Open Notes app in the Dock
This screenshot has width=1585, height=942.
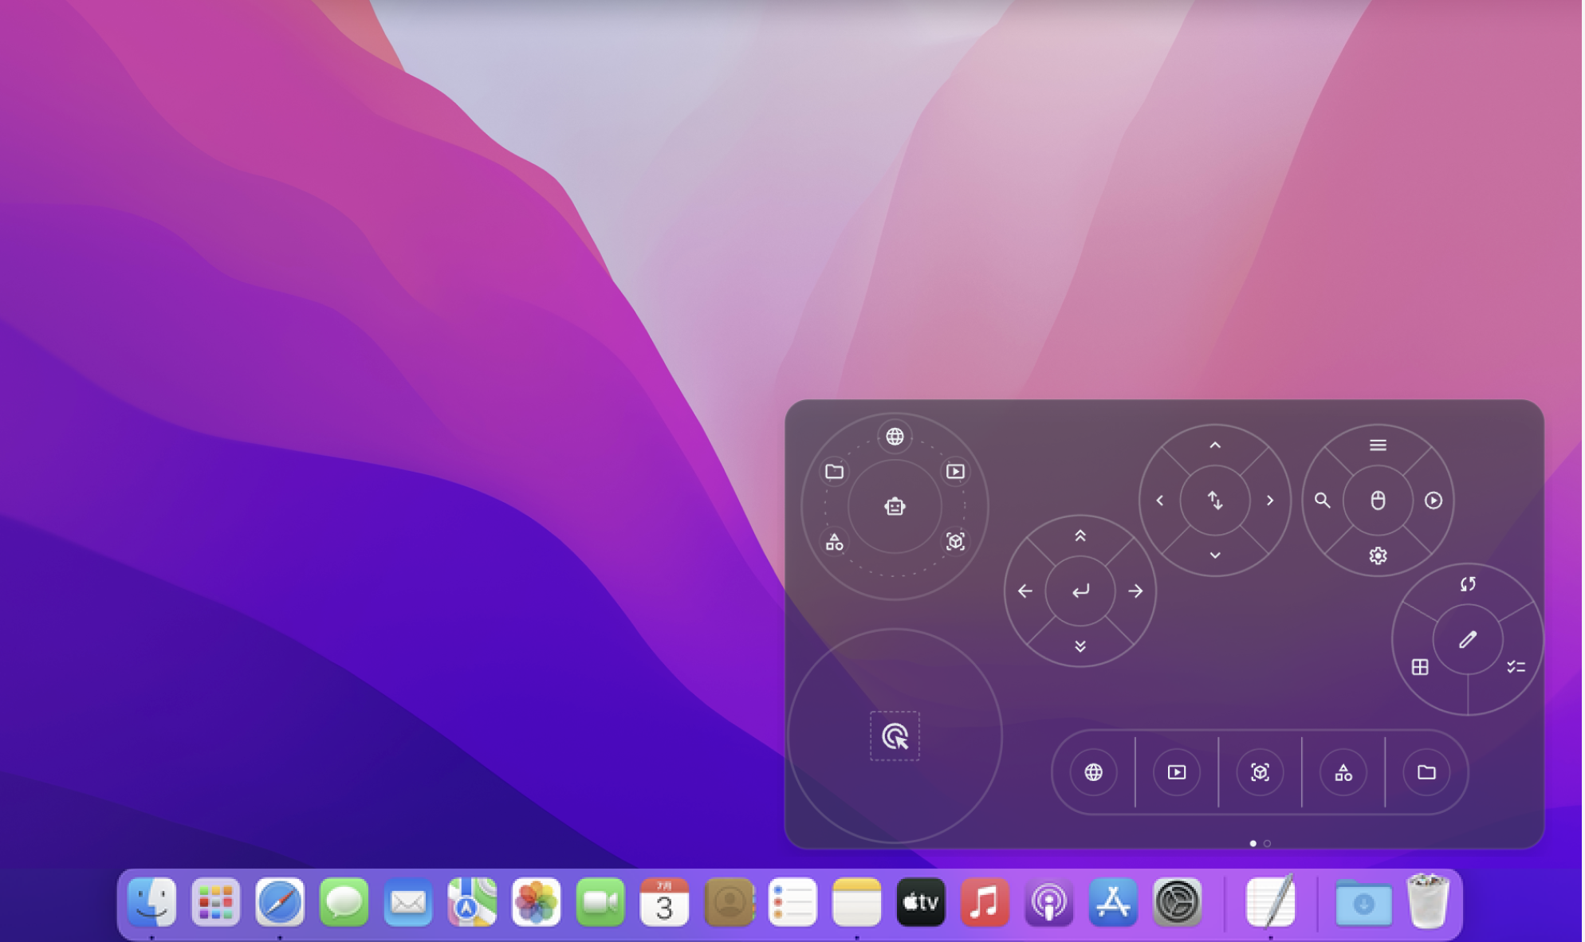point(858,903)
